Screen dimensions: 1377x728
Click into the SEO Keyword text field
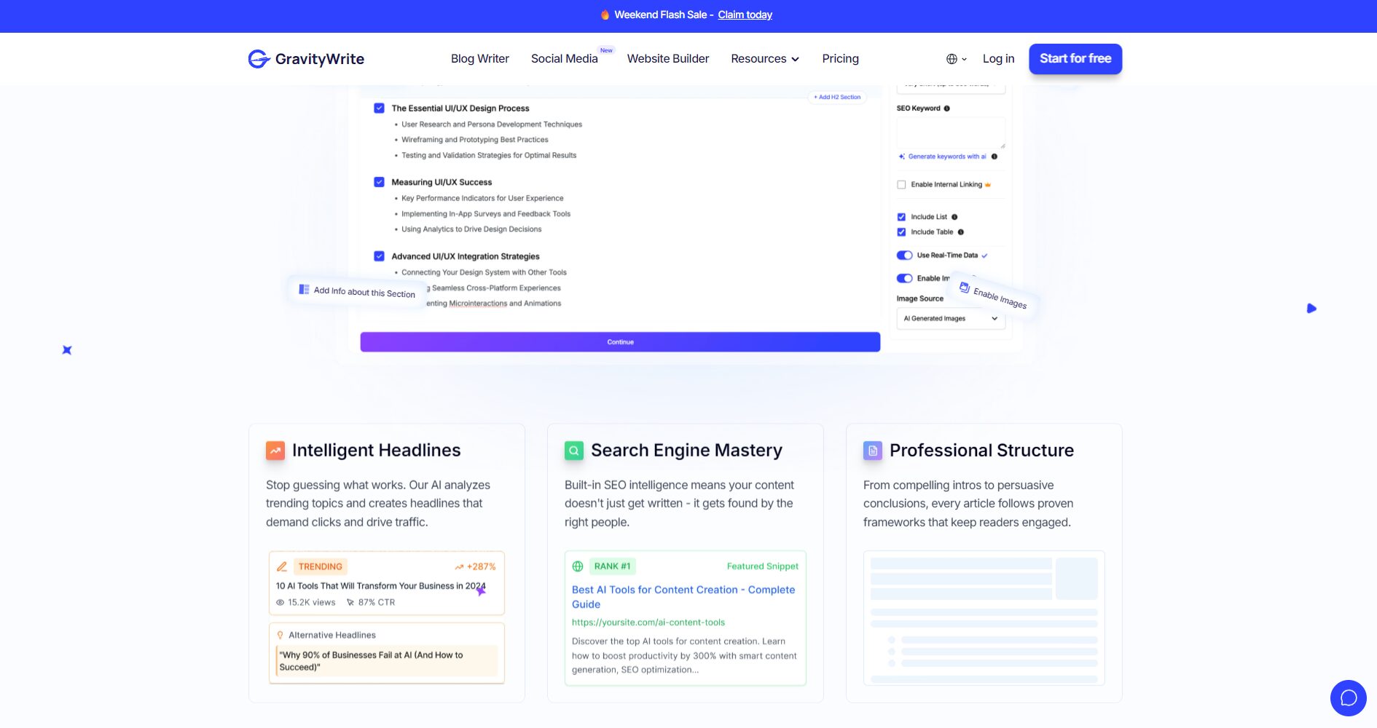coord(950,132)
